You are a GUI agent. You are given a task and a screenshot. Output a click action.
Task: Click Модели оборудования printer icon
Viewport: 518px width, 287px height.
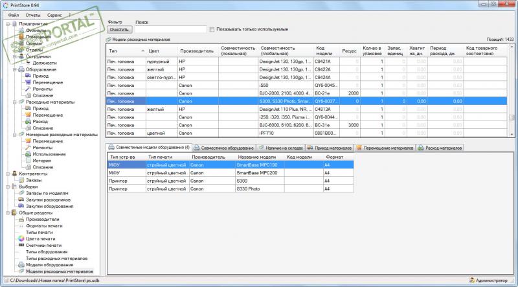point(21,265)
